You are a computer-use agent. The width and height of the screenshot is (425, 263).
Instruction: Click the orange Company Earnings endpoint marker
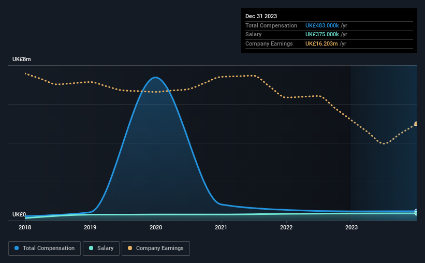pyautogui.click(x=416, y=124)
